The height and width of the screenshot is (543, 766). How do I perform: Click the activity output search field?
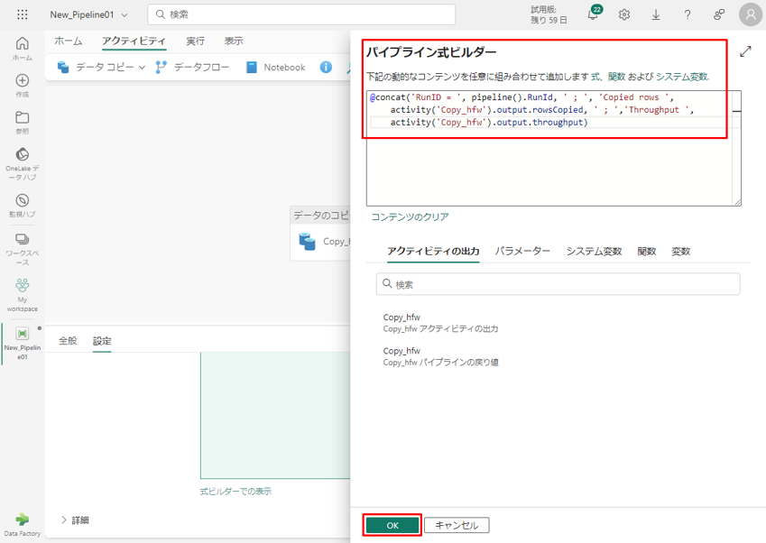tap(558, 284)
